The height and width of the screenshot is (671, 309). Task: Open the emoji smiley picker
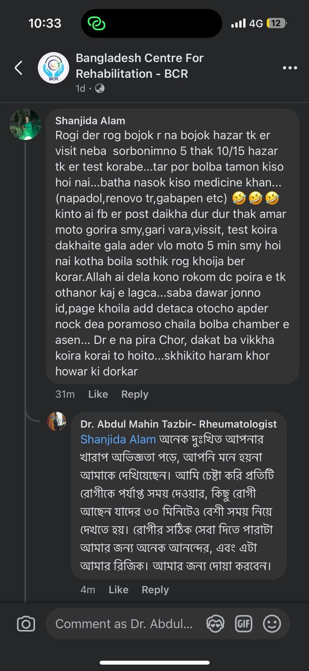(x=272, y=624)
